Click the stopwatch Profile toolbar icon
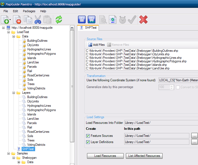 pos(122,20)
